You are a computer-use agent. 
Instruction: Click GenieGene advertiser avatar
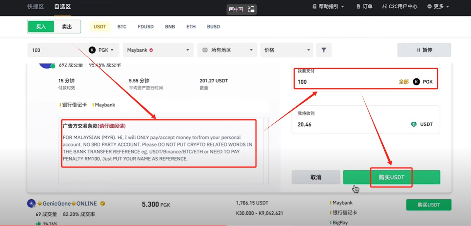coord(31,204)
